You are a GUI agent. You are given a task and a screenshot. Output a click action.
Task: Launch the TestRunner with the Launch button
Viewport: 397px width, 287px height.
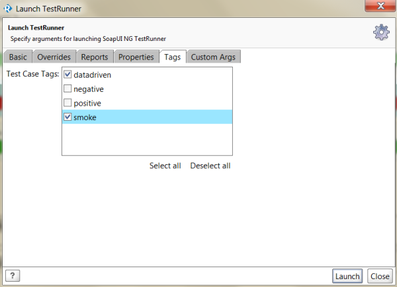(347, 276)
